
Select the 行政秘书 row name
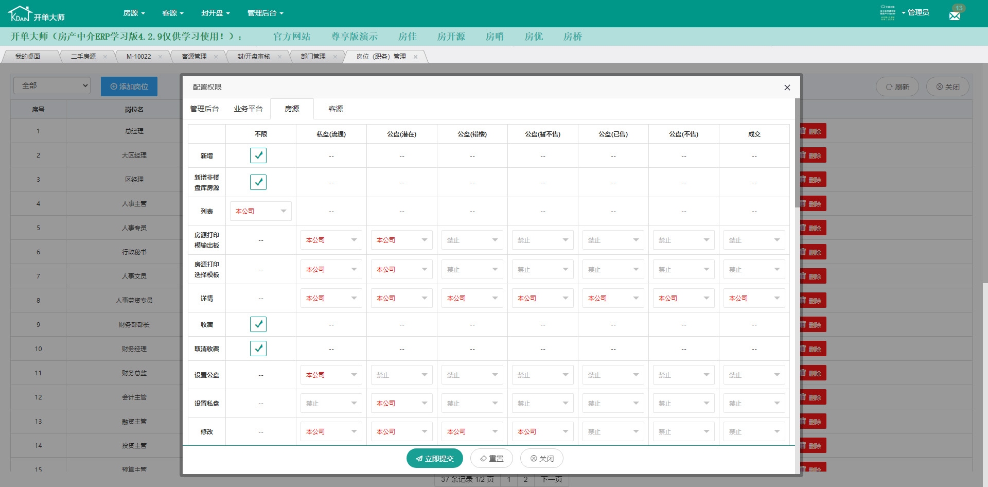click(x=134, y=252)
